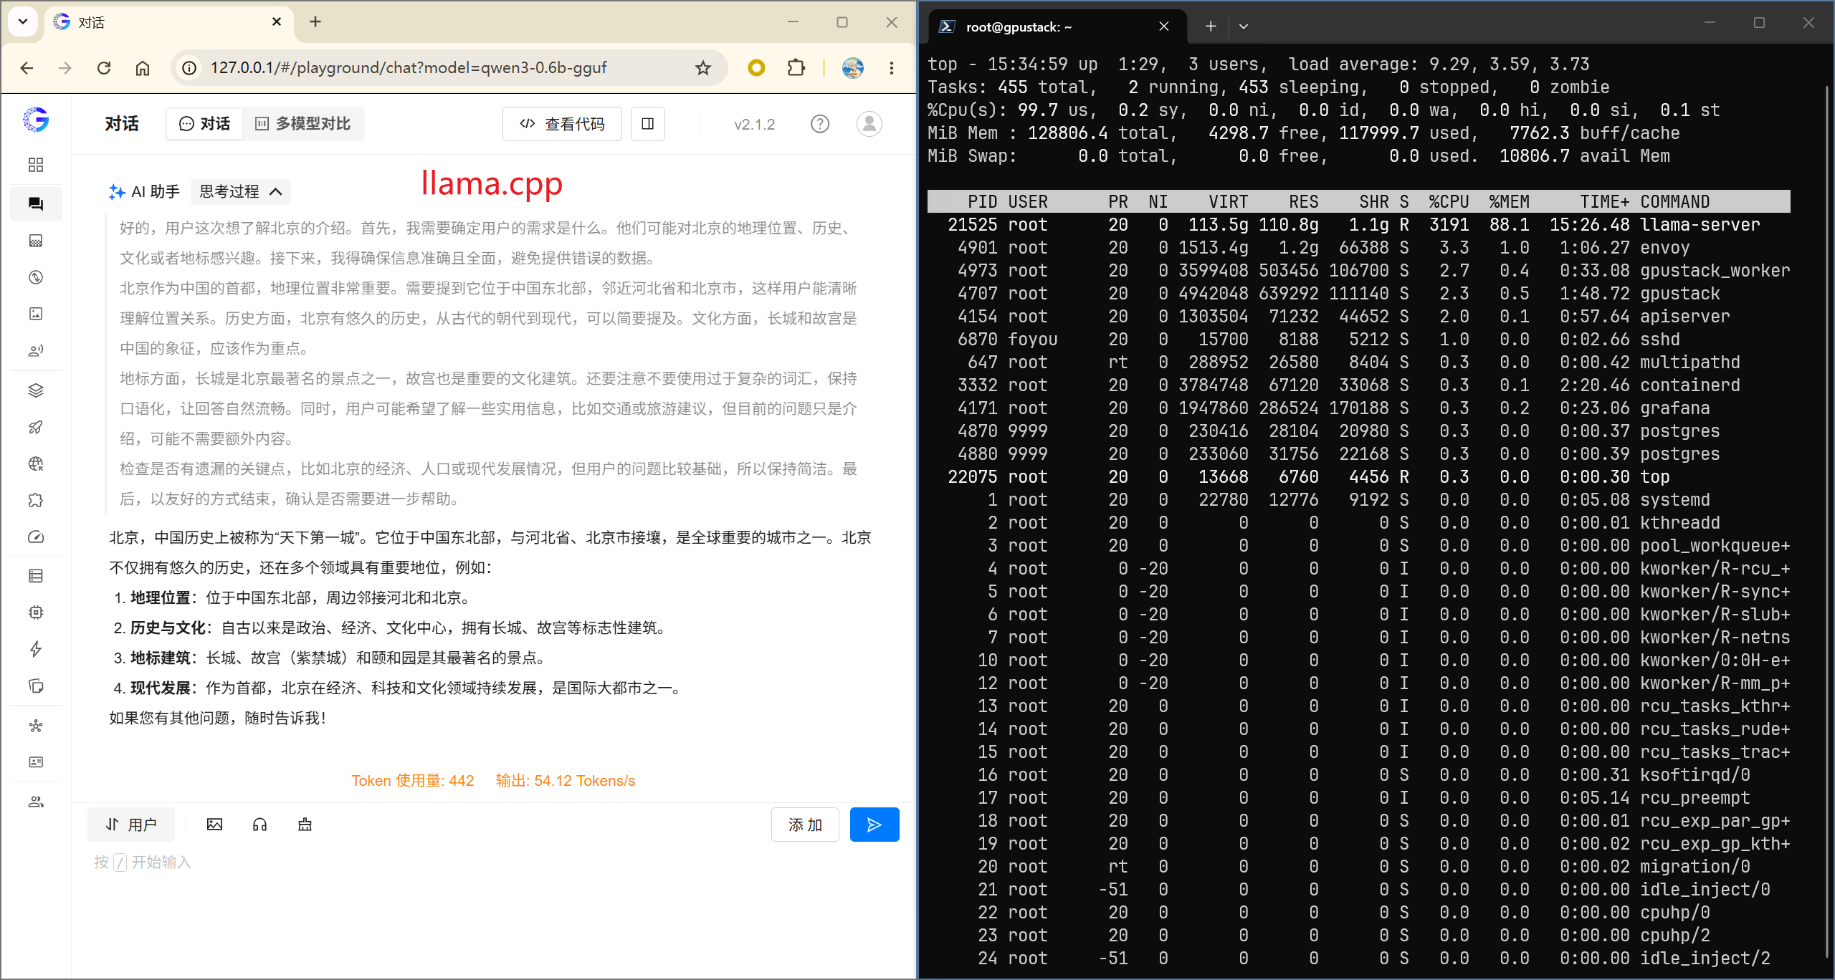Clear chat with the broom icon

pos(305,825)
